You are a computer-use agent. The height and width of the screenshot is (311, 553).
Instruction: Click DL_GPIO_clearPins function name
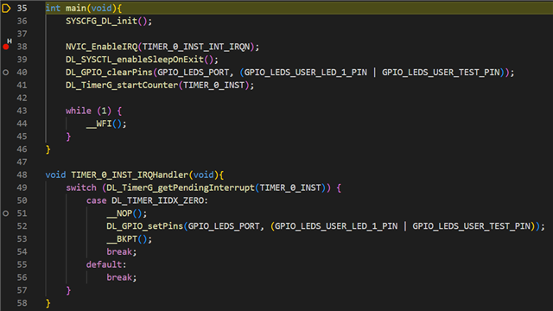coord(109,73)
